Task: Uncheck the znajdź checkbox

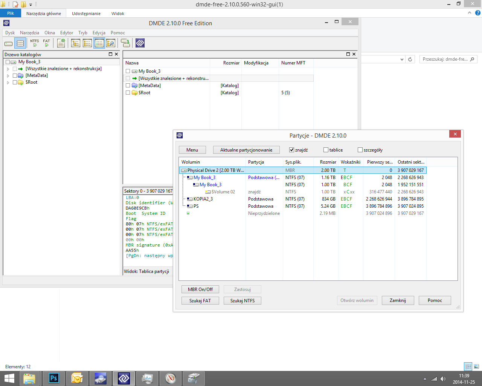Action: tap(291, 150)
